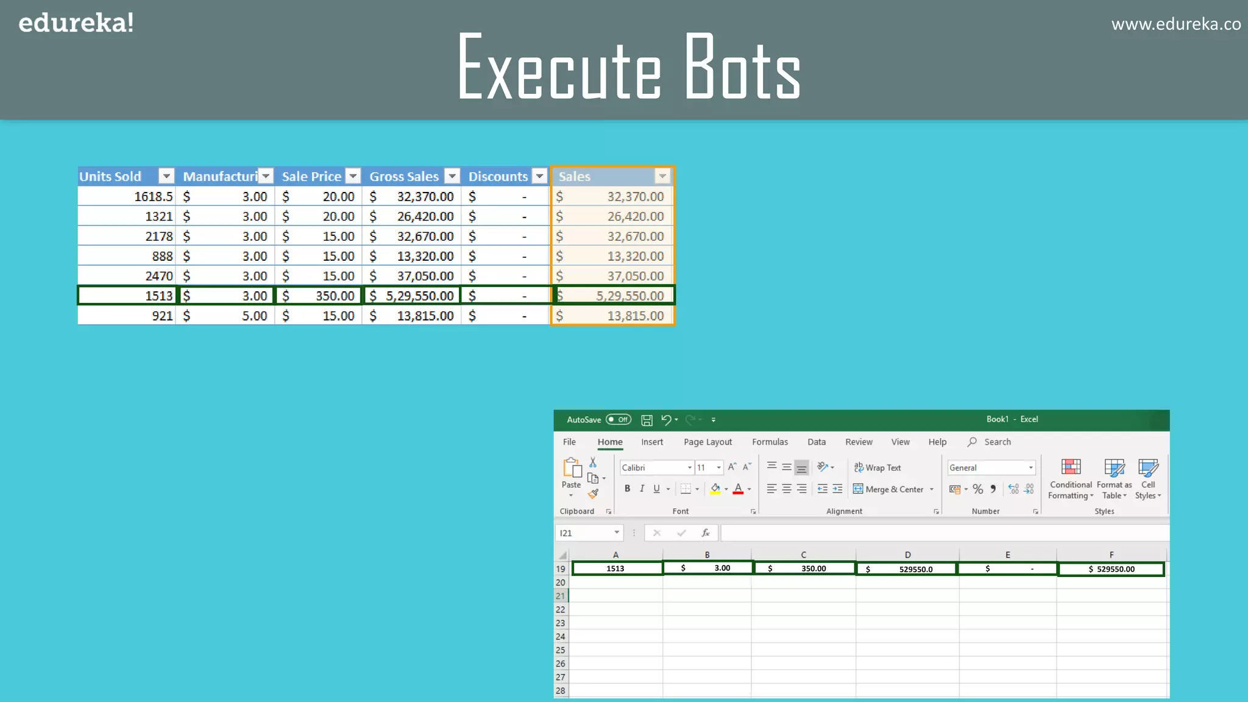Click the Increase Font Size icon
The width and height of the screenshot is (1248, 702).
tap(732, 467)
